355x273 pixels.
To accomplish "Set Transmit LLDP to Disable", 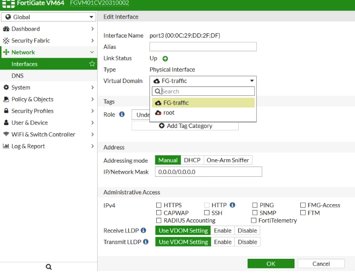I will tap(248, 242).
